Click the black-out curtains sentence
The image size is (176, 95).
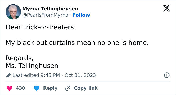(x=77, y=43)
